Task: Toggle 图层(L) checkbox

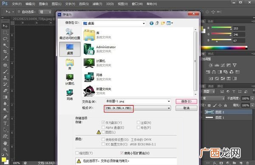Action: [x=103, y=132]
